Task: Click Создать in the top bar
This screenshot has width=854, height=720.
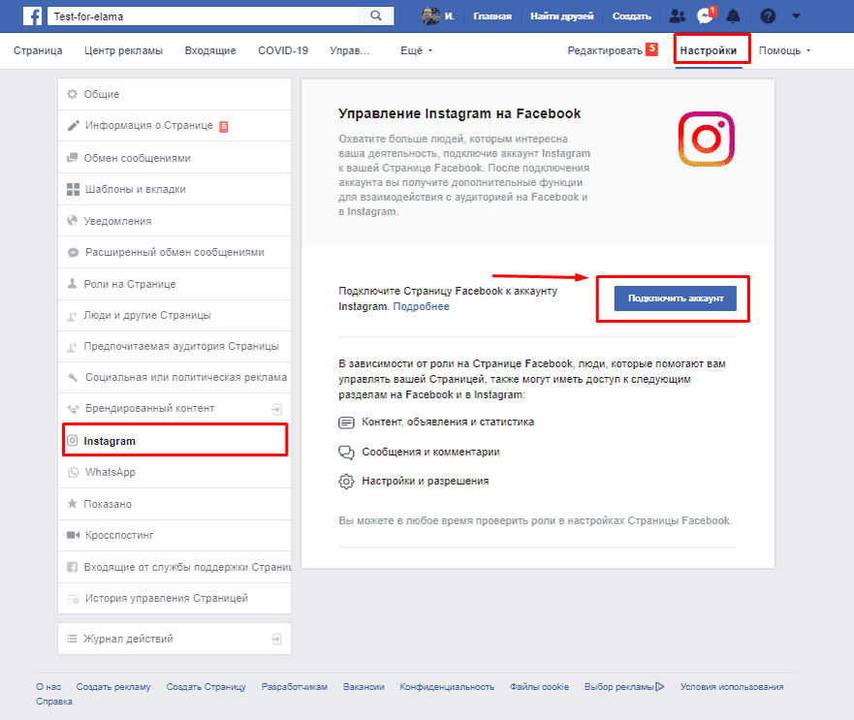Action: [x=632, y=16]
